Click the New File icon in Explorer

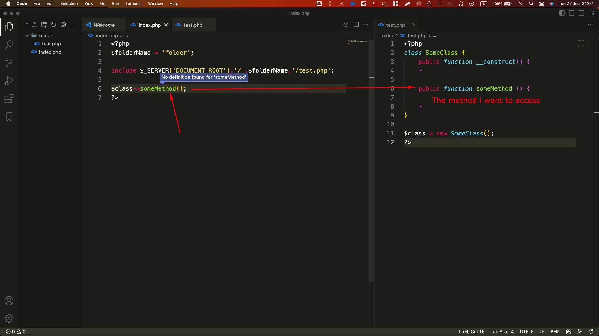pos(34,25)
